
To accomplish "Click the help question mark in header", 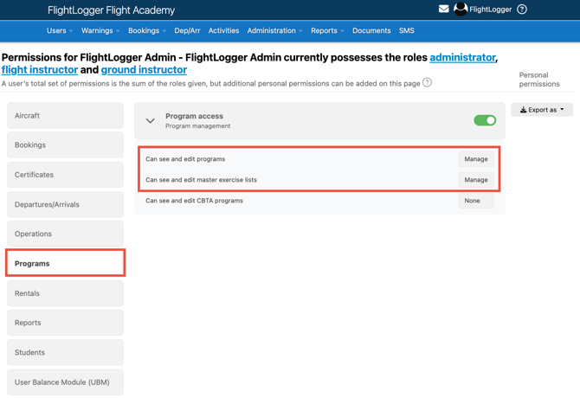I will coord(522,10).
